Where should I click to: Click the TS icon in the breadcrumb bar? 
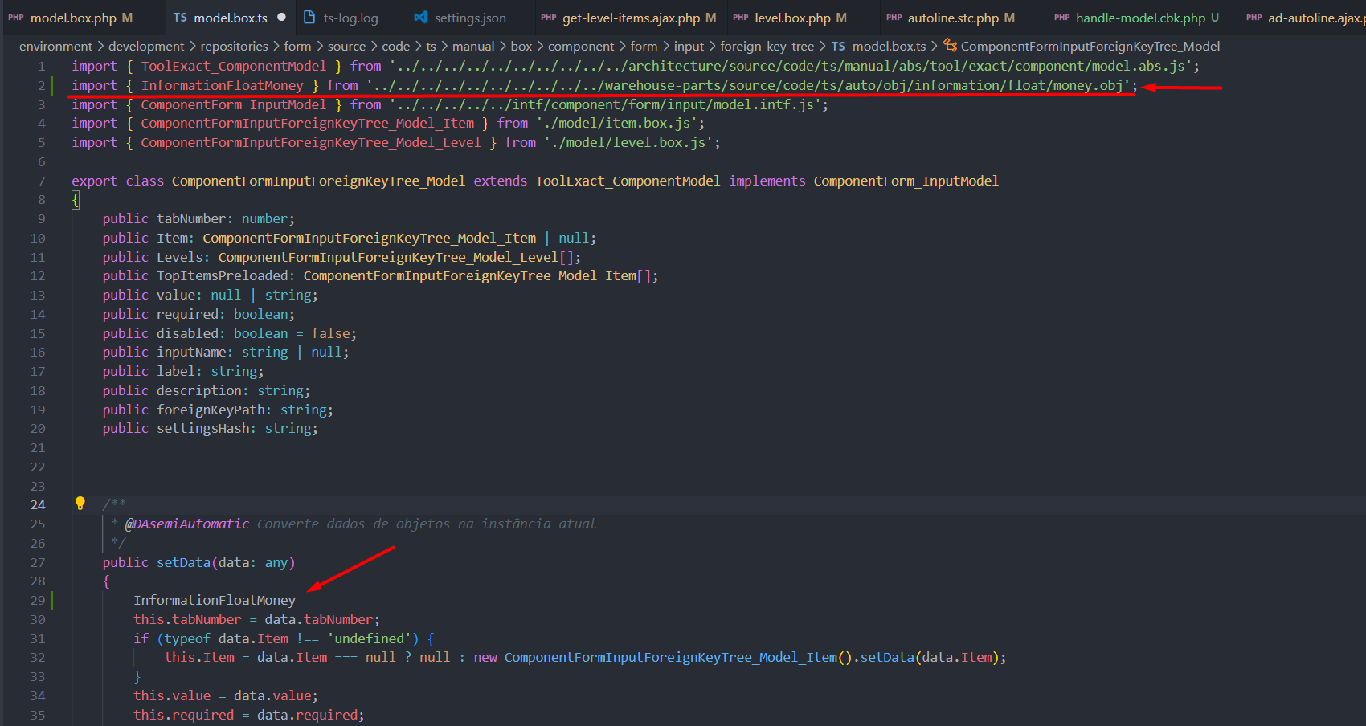[838, 46]
